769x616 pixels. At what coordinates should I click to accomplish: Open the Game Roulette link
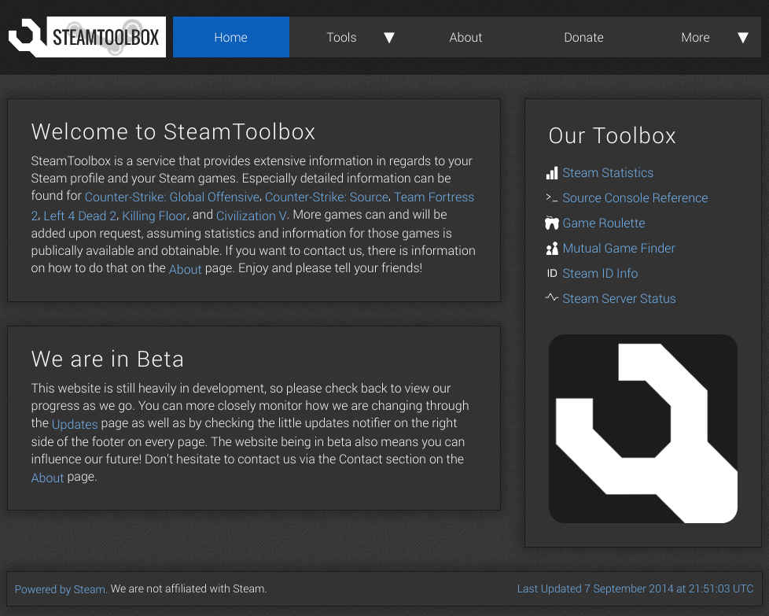[x=604, y=223]
